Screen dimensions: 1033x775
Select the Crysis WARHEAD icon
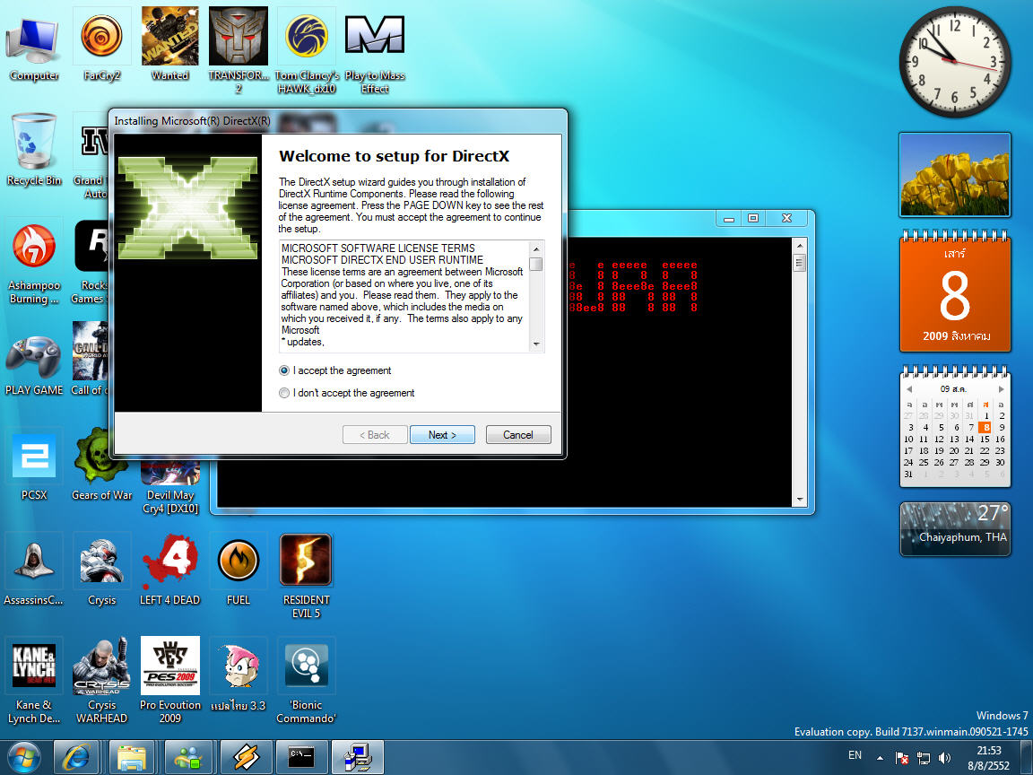pos(101,682)
